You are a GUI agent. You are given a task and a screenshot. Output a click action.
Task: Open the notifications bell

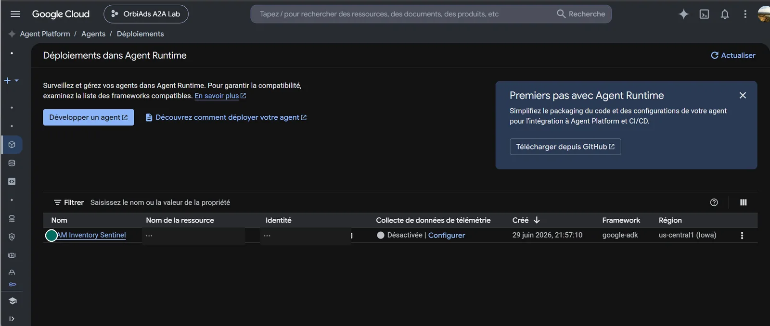(x=725, y=14)
